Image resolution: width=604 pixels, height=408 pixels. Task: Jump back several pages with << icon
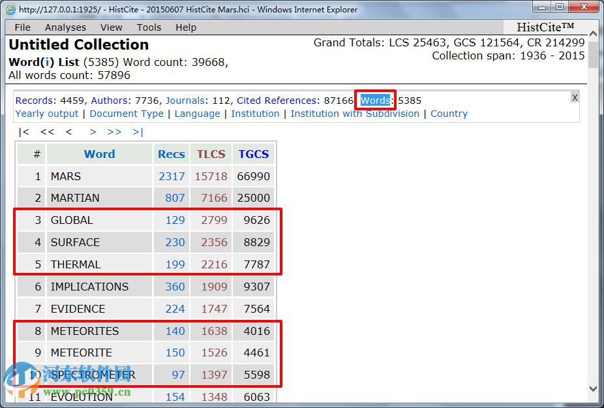pyautogui.click(x=47, y=132)
